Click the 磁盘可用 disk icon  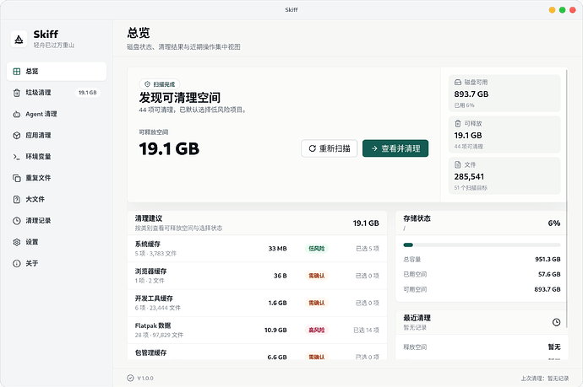[x=458, y=83]
